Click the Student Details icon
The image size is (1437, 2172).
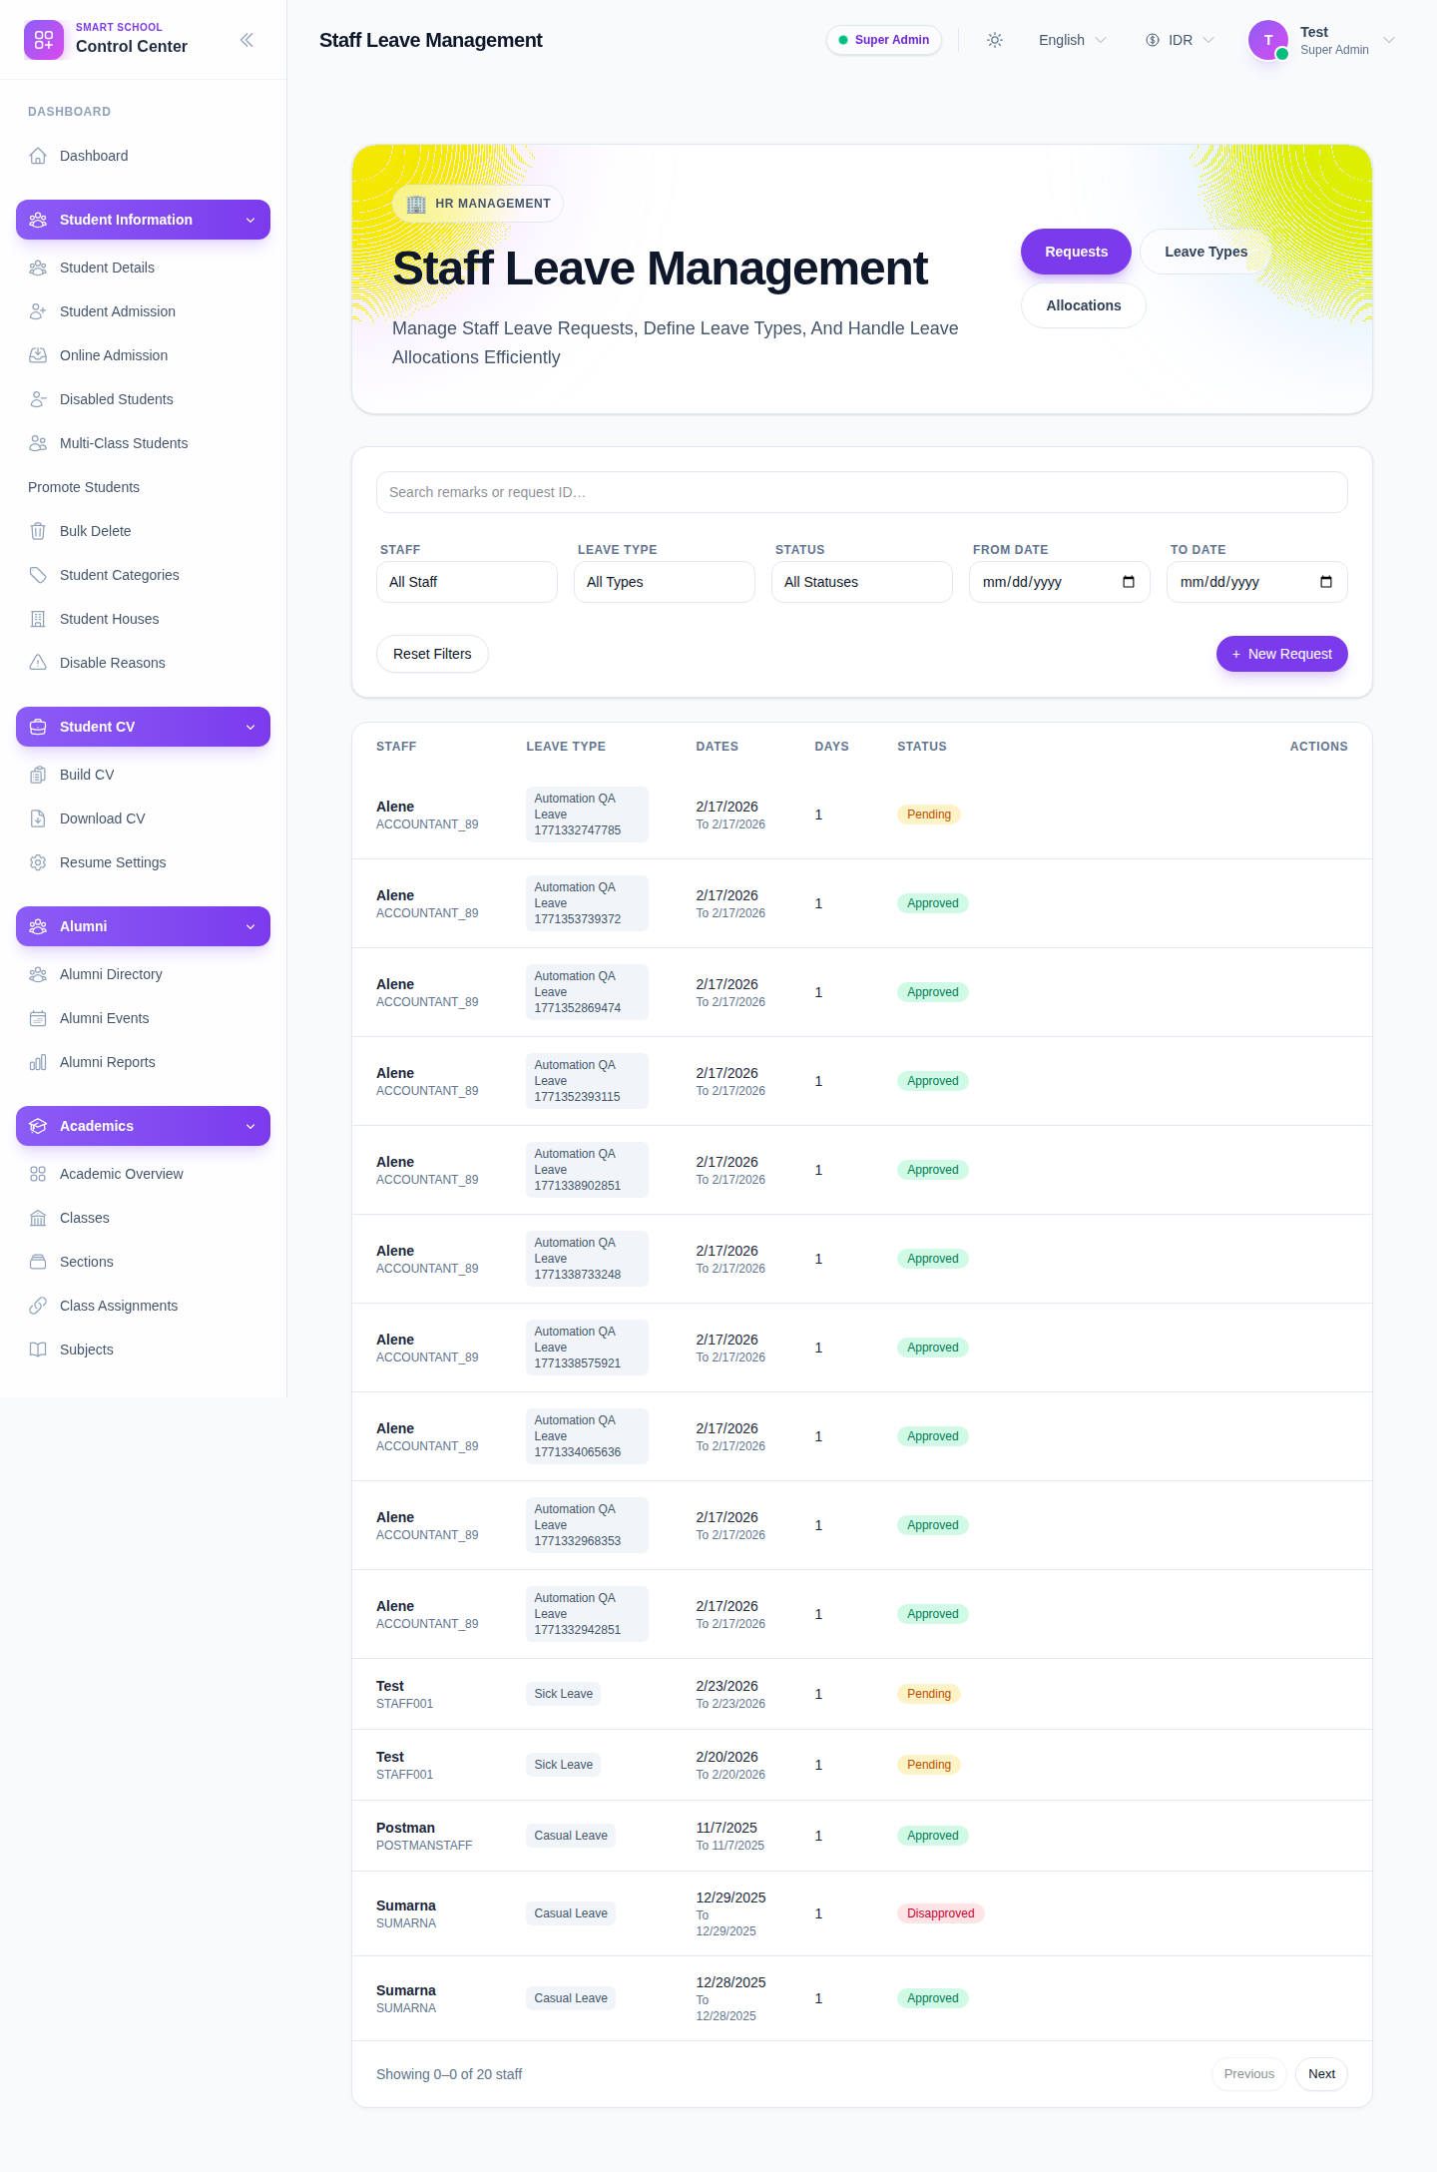(x=38, y=268)
